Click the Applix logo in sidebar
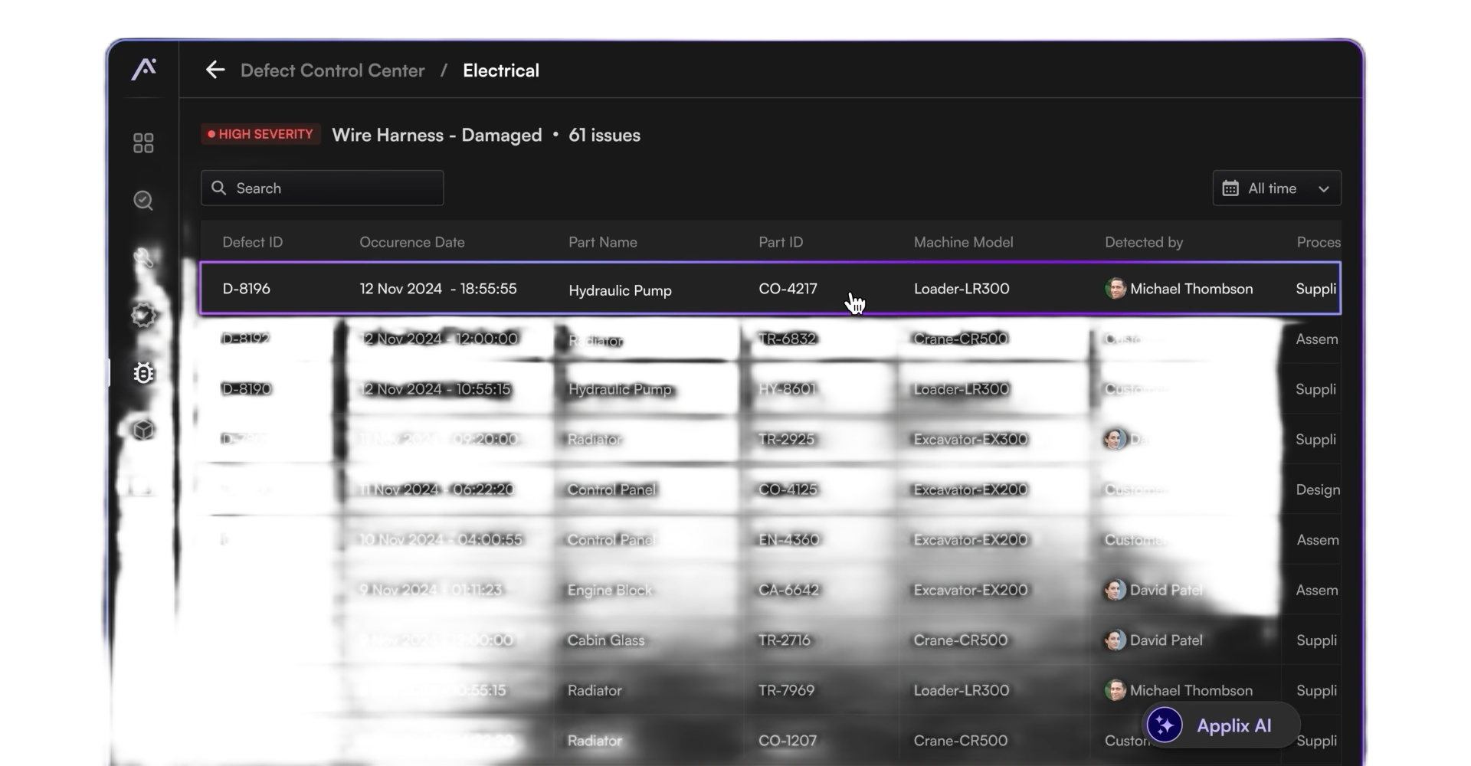The height and width of the screenshot is (766, 1471). [143, 69]
